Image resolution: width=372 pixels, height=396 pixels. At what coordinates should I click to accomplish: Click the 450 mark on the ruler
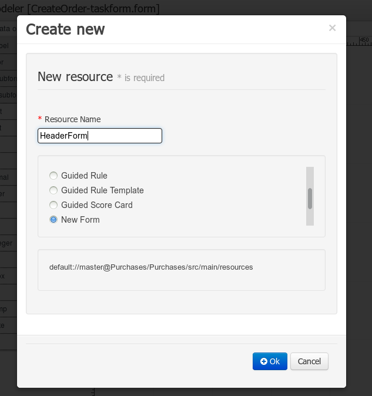click(x=364, y=40)
